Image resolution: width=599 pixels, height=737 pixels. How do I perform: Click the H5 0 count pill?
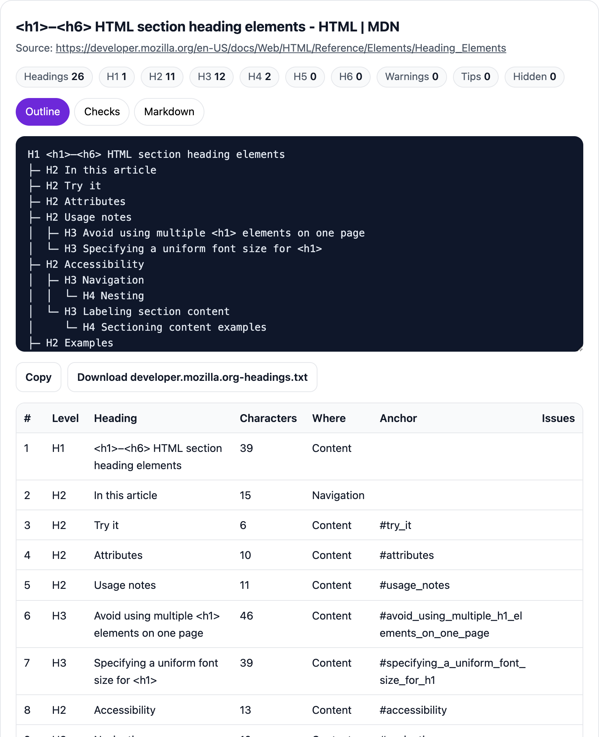pos(305,77)
